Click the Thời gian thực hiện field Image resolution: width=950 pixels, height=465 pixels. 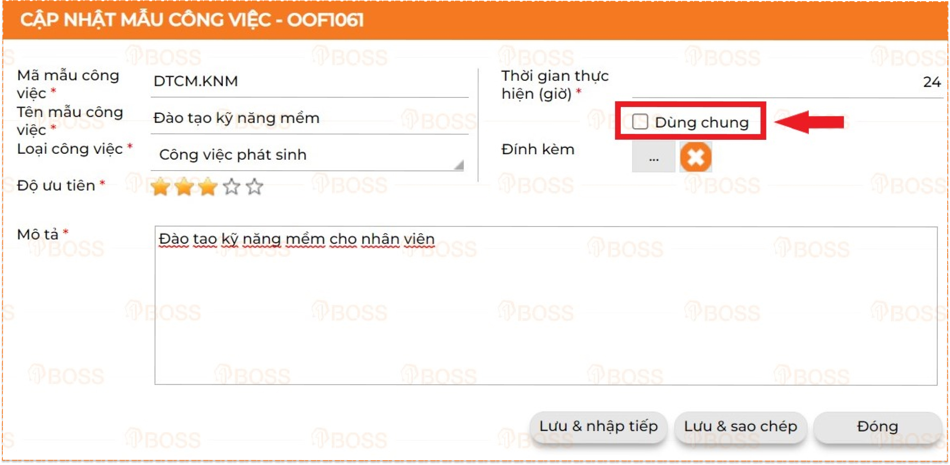787,82
